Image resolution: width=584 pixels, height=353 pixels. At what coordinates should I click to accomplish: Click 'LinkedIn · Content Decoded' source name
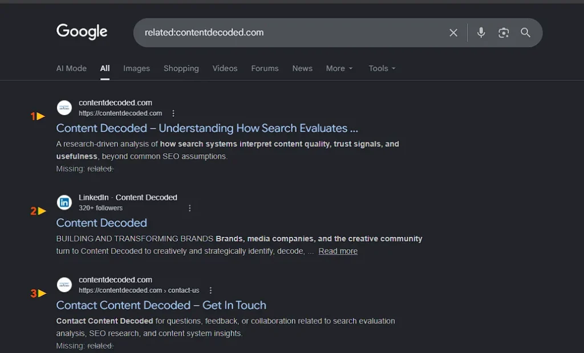[128, 198]
